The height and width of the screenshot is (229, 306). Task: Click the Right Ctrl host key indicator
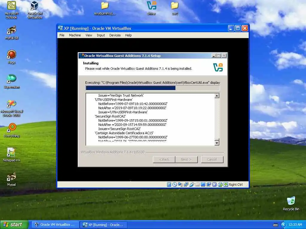pyautogui.click(x=235, y=185)
